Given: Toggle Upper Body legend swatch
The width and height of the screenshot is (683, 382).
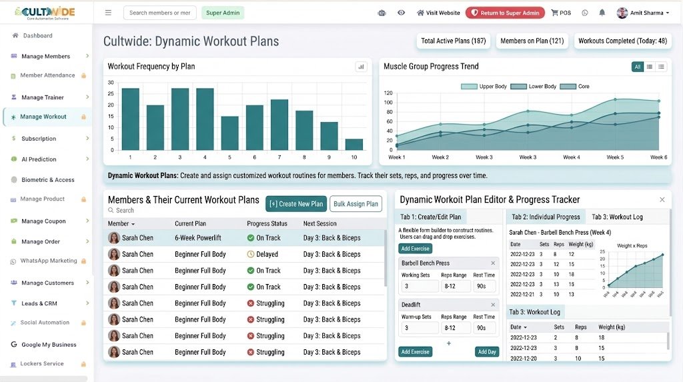Looking at the screenshot, I should pyautogui.click(x=469, y=86).
